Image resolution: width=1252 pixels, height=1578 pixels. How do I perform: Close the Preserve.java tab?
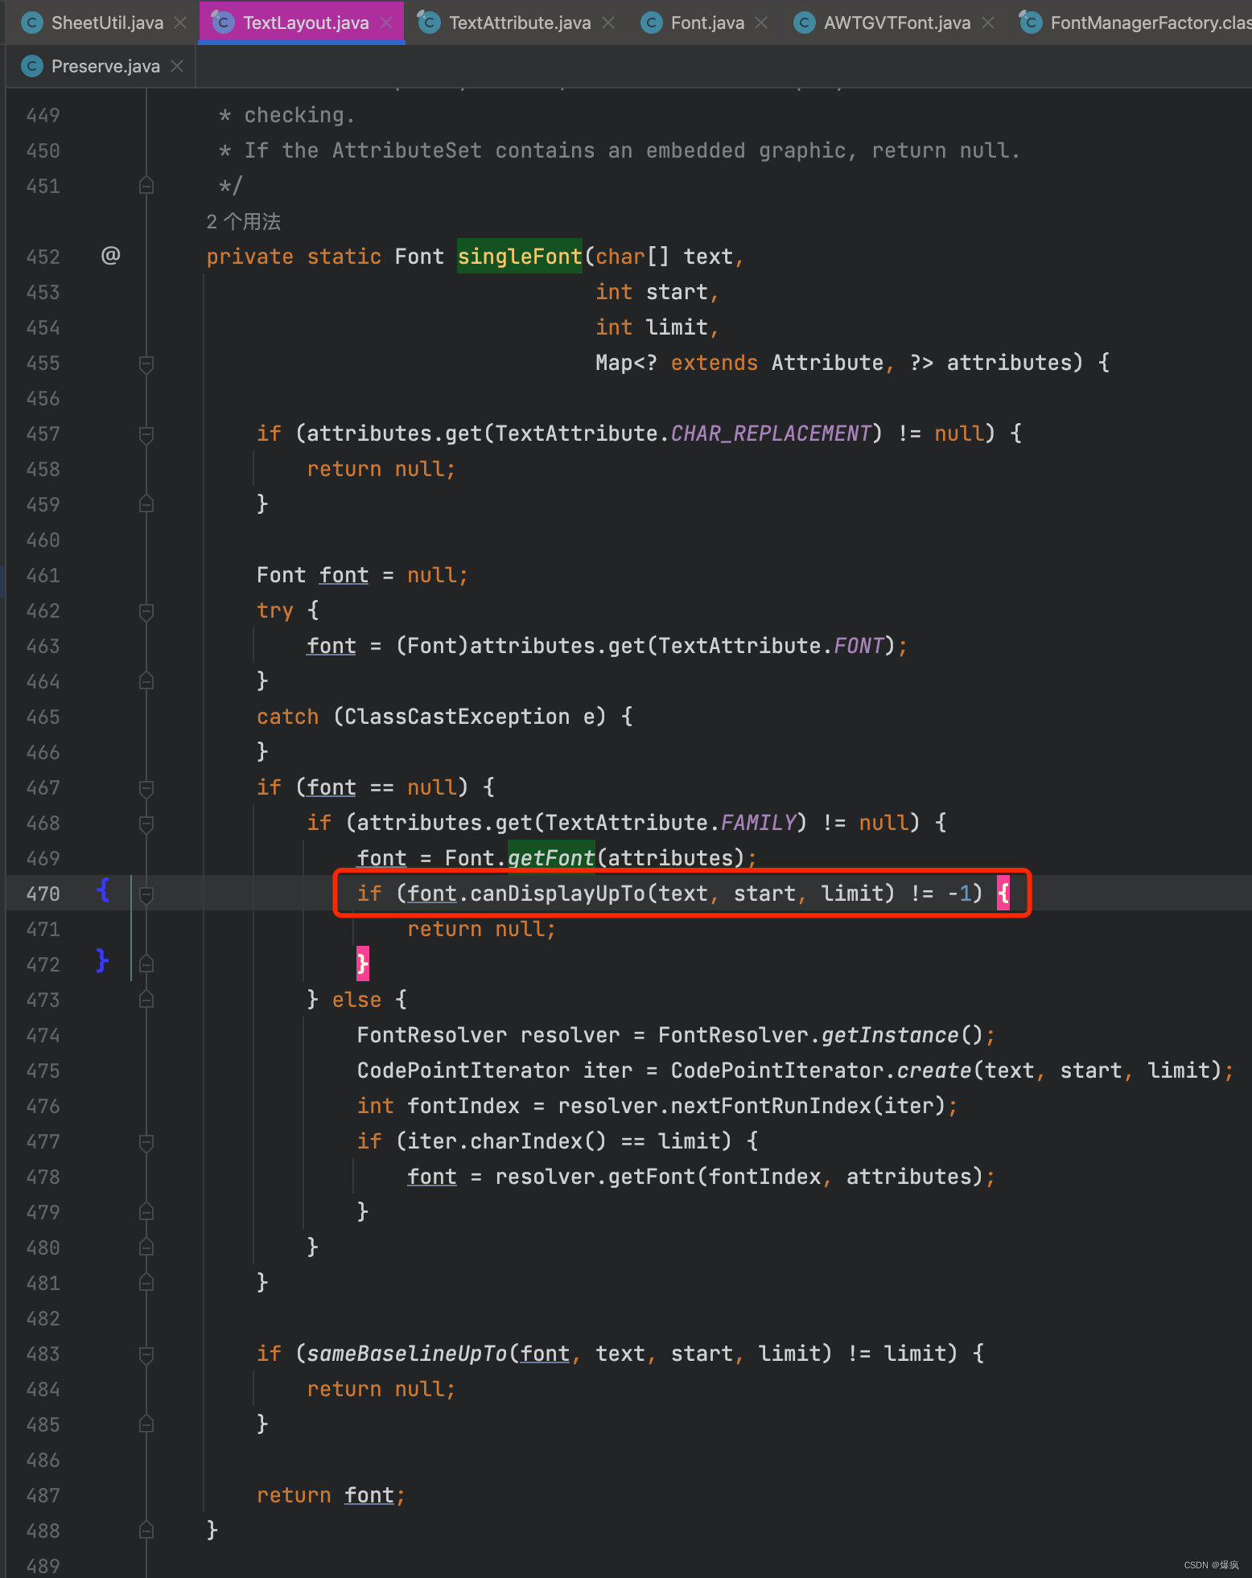[177, 66]
